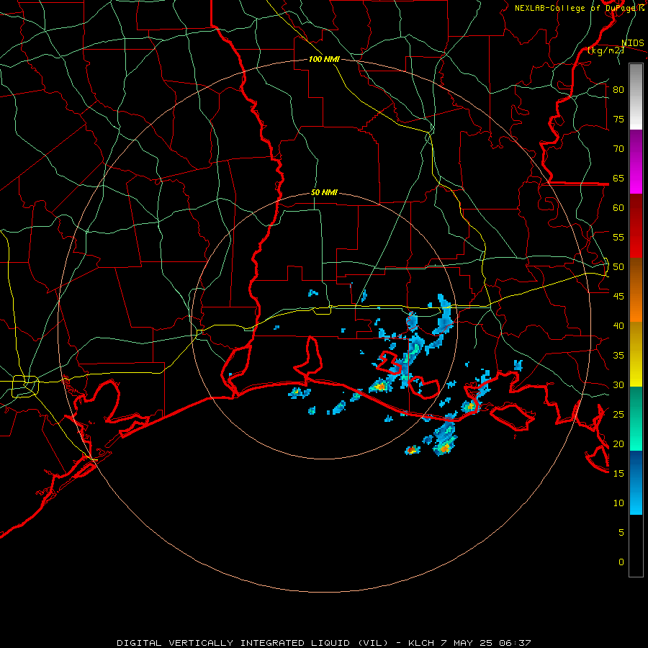Click the 40 value on the color scale

point(618,326)
